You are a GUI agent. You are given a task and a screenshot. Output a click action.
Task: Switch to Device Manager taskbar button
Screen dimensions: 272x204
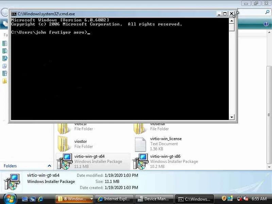click(x=154, y=199)
